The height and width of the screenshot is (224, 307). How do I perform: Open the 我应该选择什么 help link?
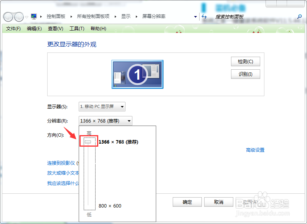pos(63,183)
